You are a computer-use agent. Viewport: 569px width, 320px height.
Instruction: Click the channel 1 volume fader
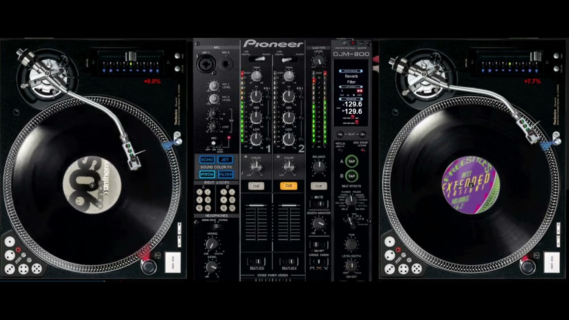coord(256,206)
